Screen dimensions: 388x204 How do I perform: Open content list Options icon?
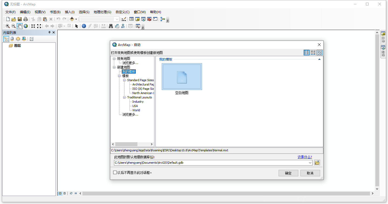[x=32, y=39]
